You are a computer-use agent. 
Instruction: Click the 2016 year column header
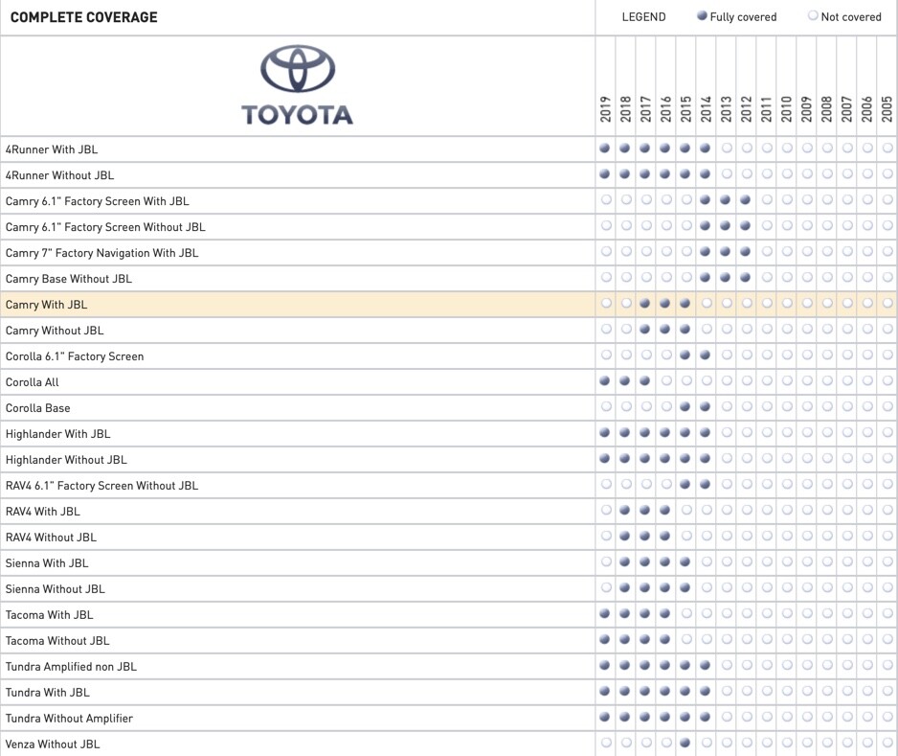[665, 110]
